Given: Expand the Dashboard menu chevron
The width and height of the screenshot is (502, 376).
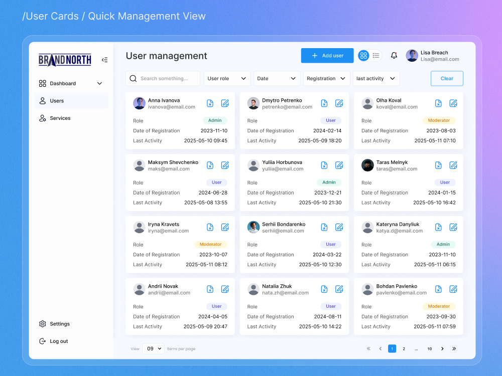Looking at the screenshot, I should (99, 83).
